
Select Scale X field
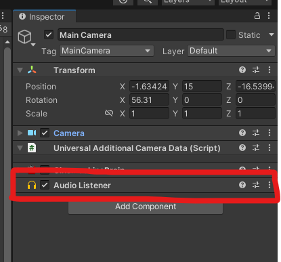pos(149,114)
